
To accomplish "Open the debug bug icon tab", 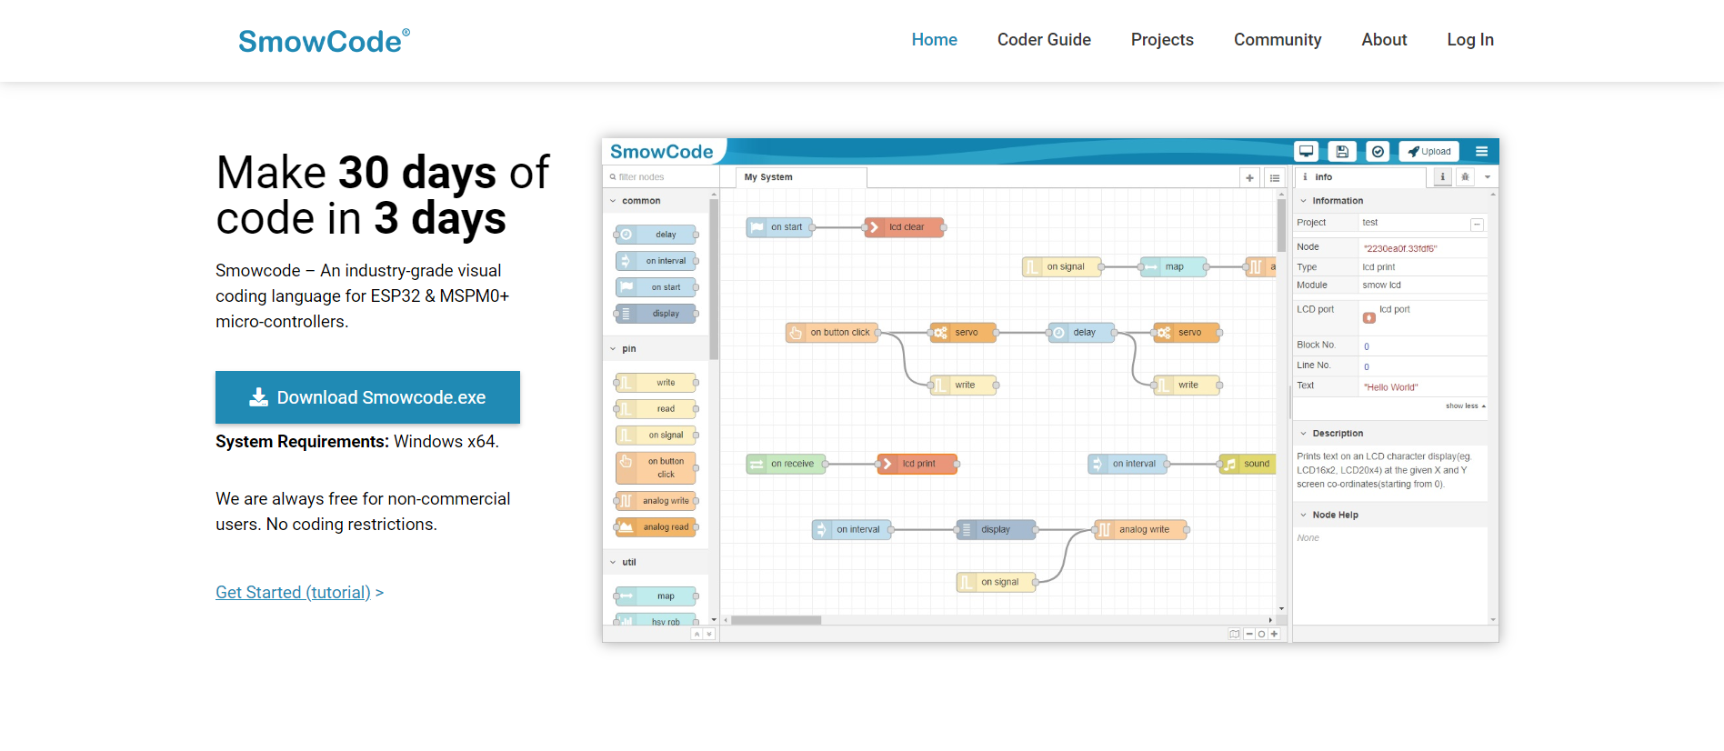I will [x=1465, y=177].
